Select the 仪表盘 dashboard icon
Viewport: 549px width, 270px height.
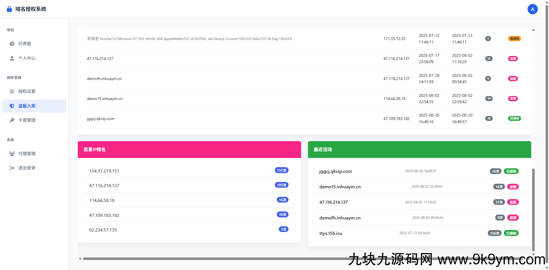pyautogui.click(x=12, y=43)
